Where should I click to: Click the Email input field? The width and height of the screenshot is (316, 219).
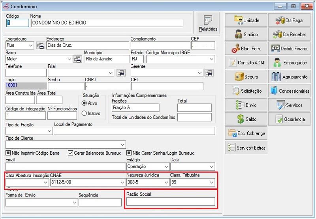66,167
